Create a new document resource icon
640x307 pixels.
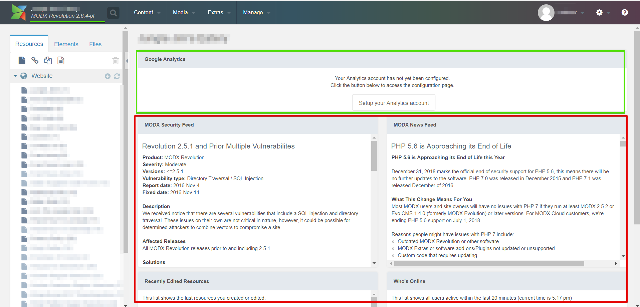[x=22, y=60]
